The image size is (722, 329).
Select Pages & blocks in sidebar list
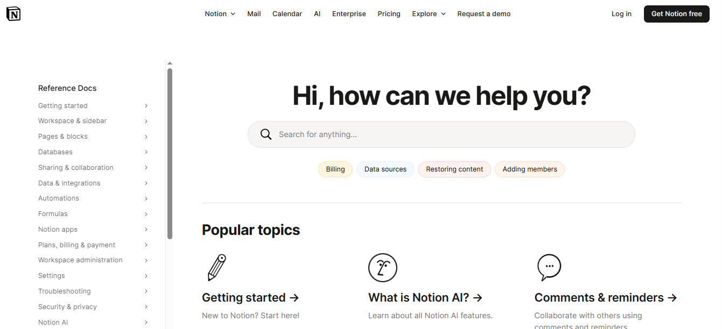pyautogui.click(x=63, y=137)
